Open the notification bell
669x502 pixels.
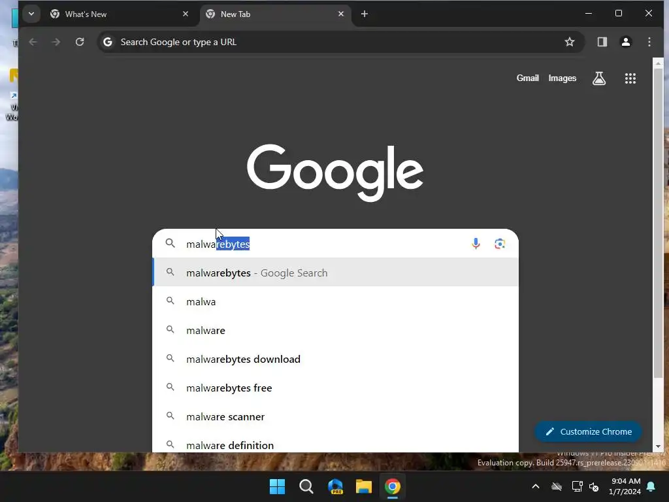(651, 486)
